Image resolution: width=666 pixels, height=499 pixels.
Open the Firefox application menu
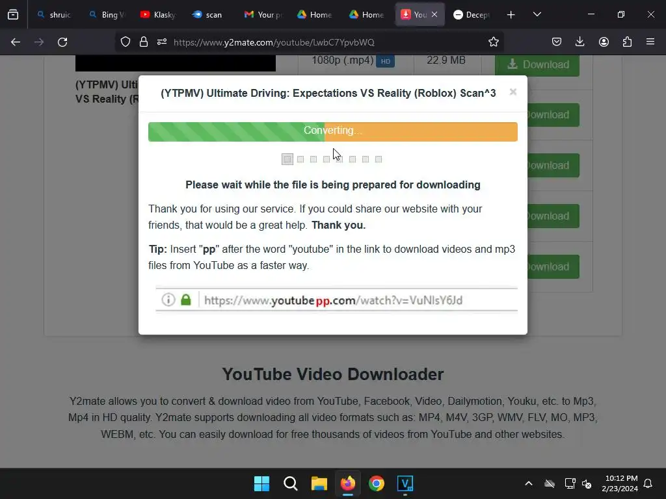(x=650, y=42)
